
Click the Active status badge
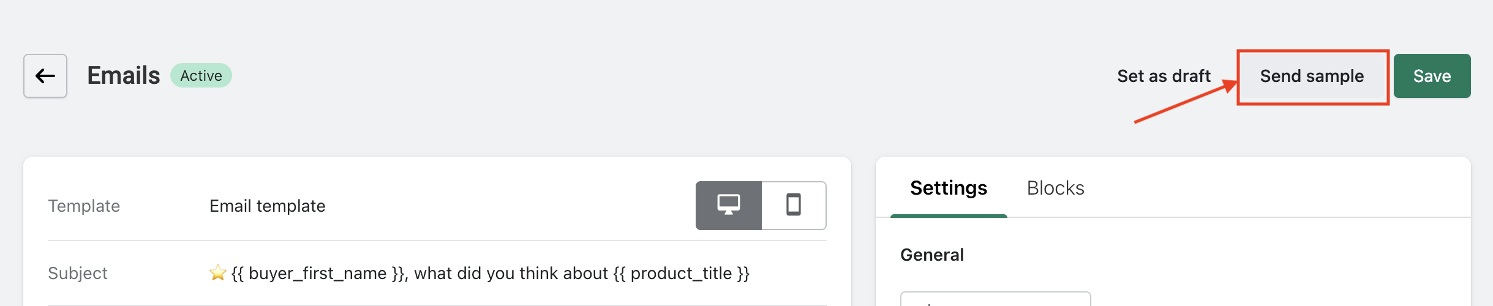(201, 76)
